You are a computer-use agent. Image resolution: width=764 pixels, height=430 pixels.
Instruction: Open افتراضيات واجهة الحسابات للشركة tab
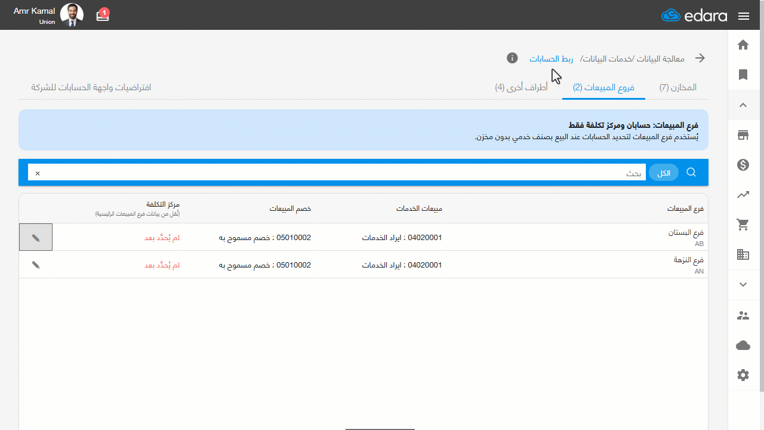(x=91, y=87)
